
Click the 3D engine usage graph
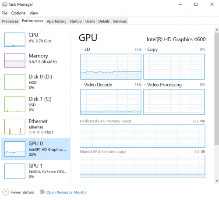111,67
